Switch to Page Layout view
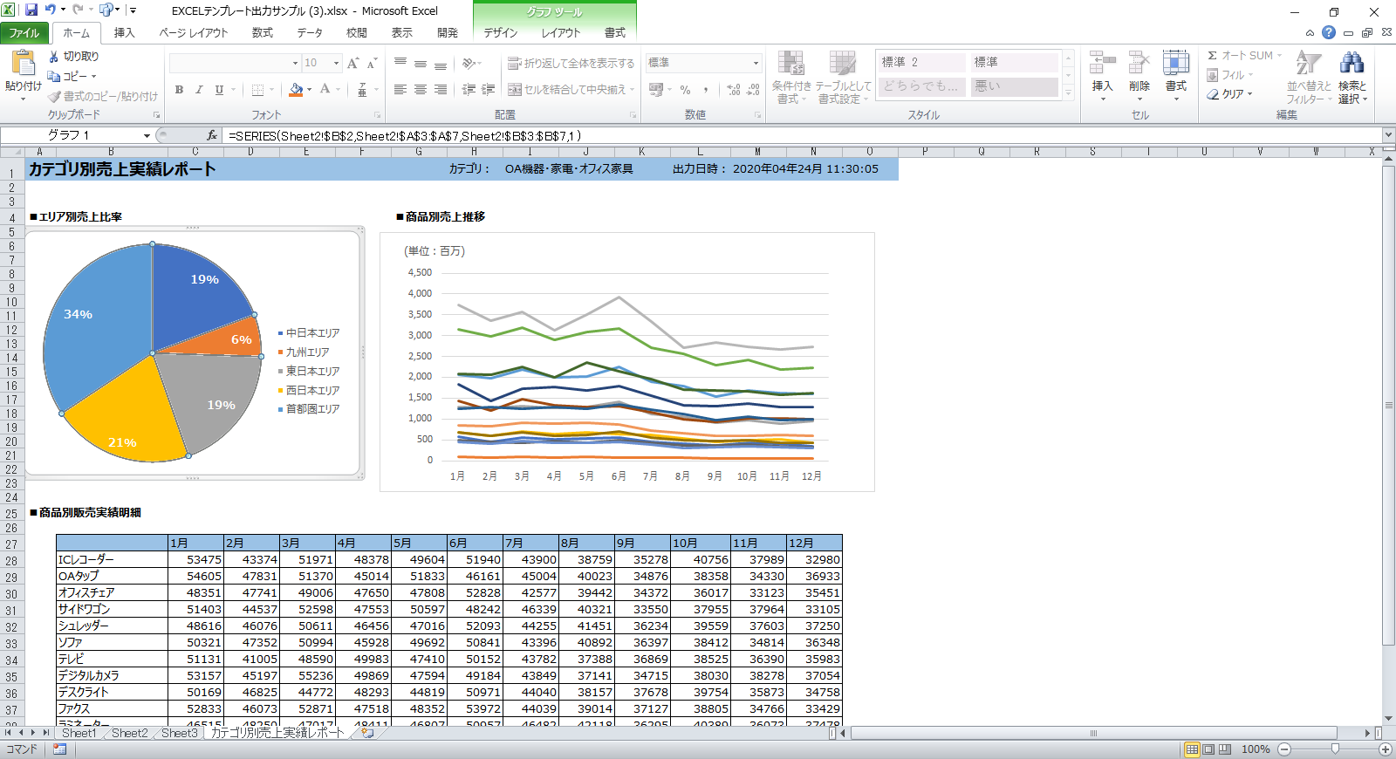This screenshot has height=759, width=1396. [x=1208, y=749]
